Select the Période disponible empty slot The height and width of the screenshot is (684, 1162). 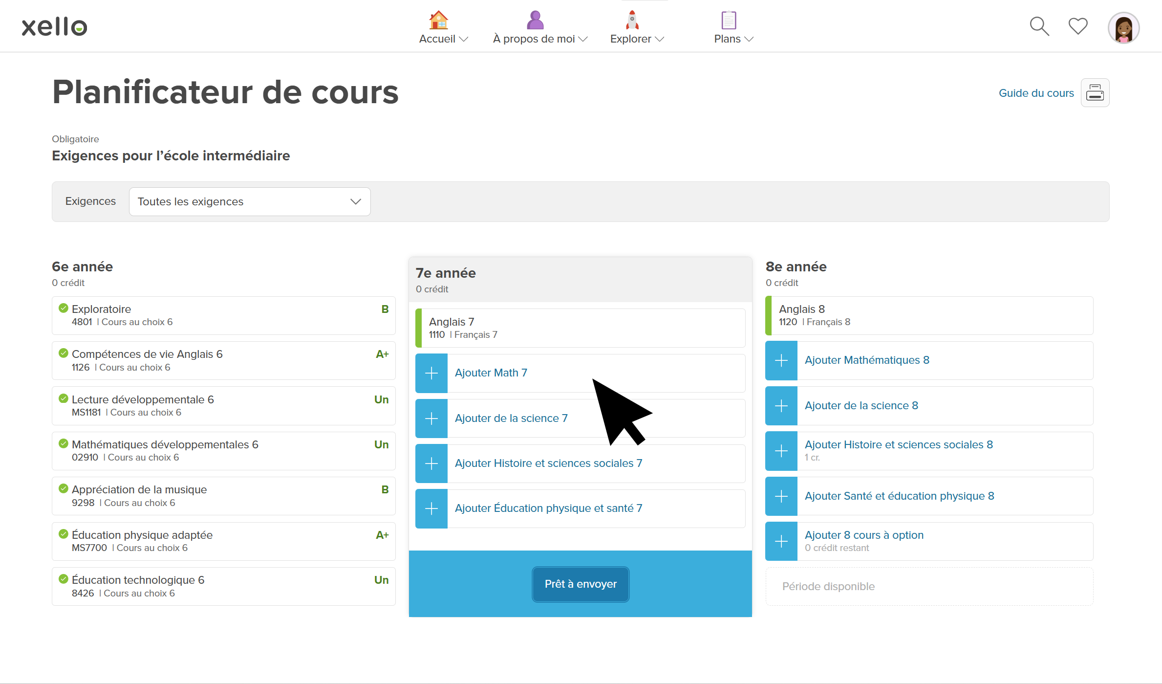928,586
